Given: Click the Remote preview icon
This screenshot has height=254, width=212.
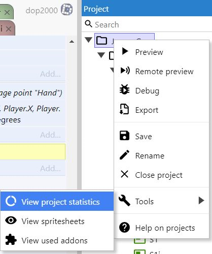Looking at the screenshot, I should pos(125,71).
